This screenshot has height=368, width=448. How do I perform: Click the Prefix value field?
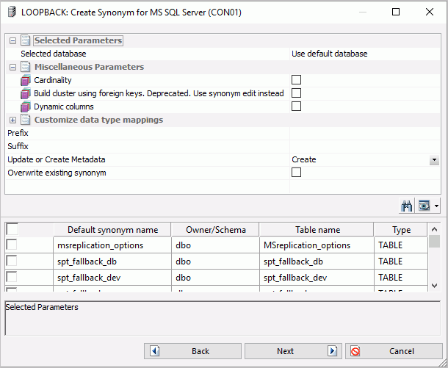[365, 133]
